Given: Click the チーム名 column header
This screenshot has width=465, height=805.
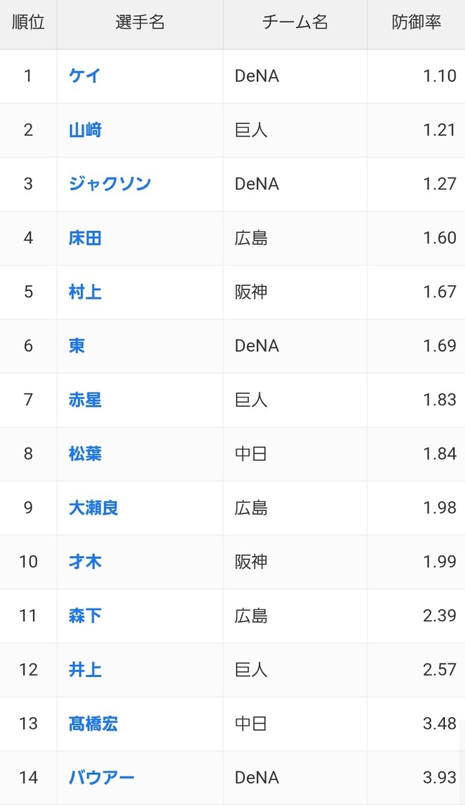Looking at the screenshot, I should [x=295, y=23].
